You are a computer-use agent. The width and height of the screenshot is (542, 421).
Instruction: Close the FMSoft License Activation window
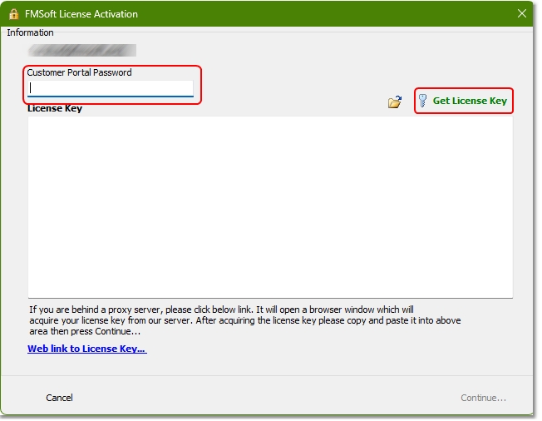tap(522, 14)
